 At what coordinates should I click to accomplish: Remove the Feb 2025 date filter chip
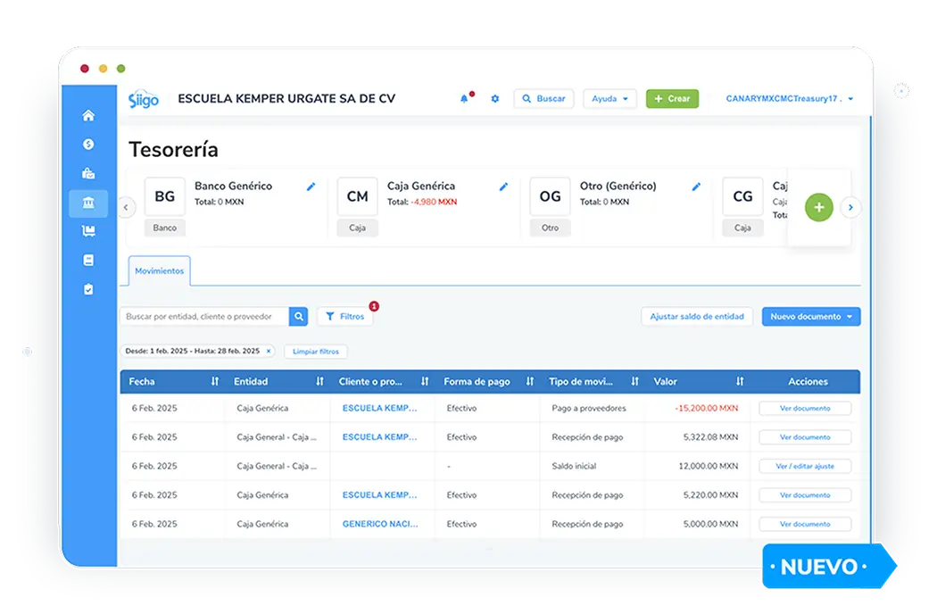pos(269,352)
